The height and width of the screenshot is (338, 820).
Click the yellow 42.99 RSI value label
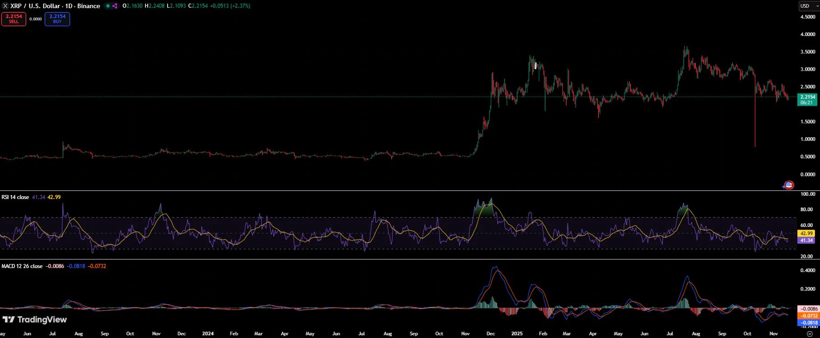coord(807,234)
